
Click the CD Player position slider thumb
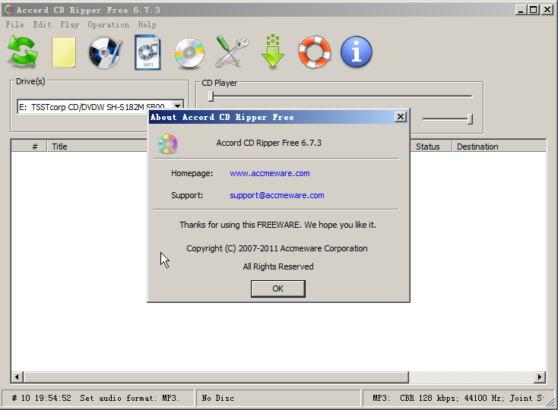[x=211, y=96]
